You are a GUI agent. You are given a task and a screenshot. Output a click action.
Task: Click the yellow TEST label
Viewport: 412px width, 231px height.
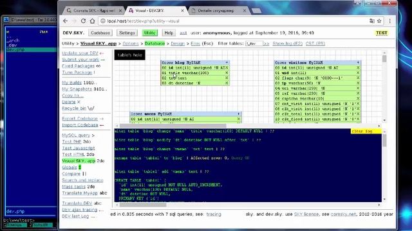382,33
